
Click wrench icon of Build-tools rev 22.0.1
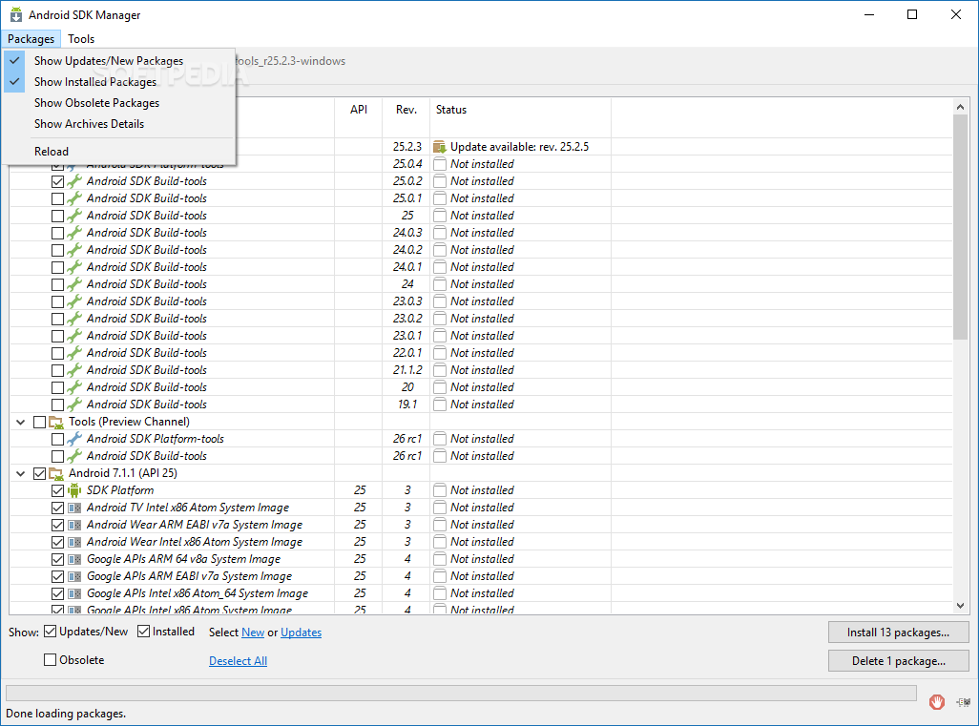74,353
